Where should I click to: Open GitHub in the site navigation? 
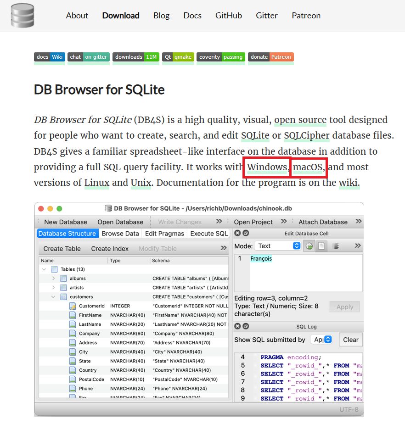coord(229,16)
